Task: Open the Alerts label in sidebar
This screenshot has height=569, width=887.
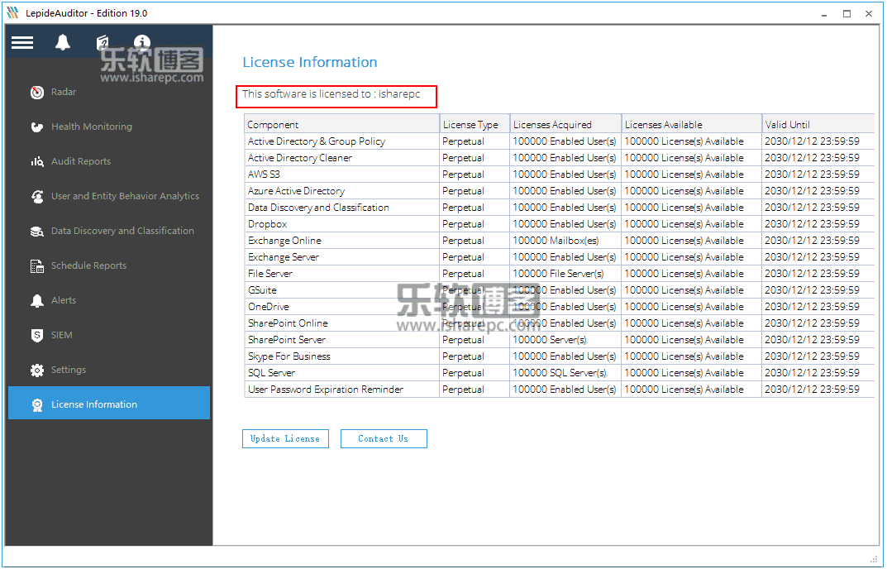Action: point(64,300)
